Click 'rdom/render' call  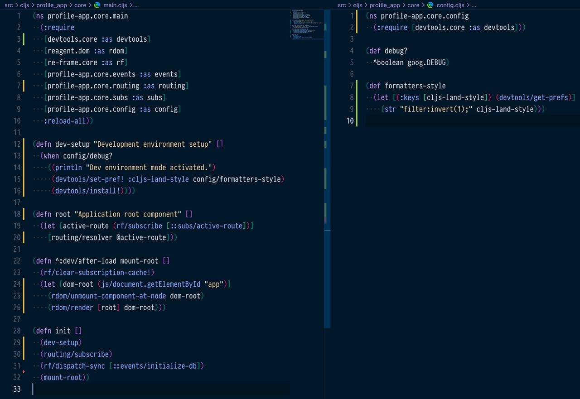pyautogui.click(x=72, y=308)
